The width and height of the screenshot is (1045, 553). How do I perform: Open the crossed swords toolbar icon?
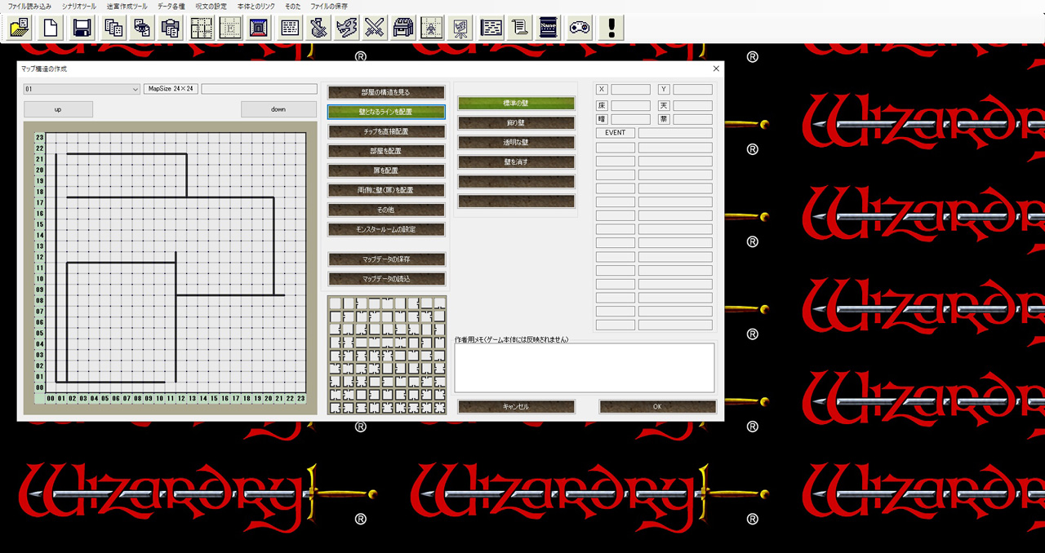point(373,28)
